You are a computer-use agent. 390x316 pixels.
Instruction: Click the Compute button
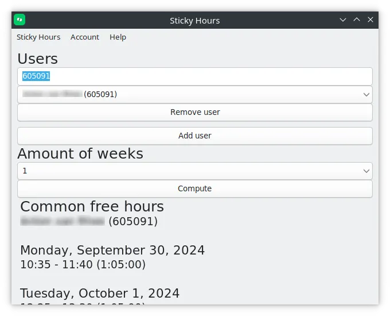[195, 188]
